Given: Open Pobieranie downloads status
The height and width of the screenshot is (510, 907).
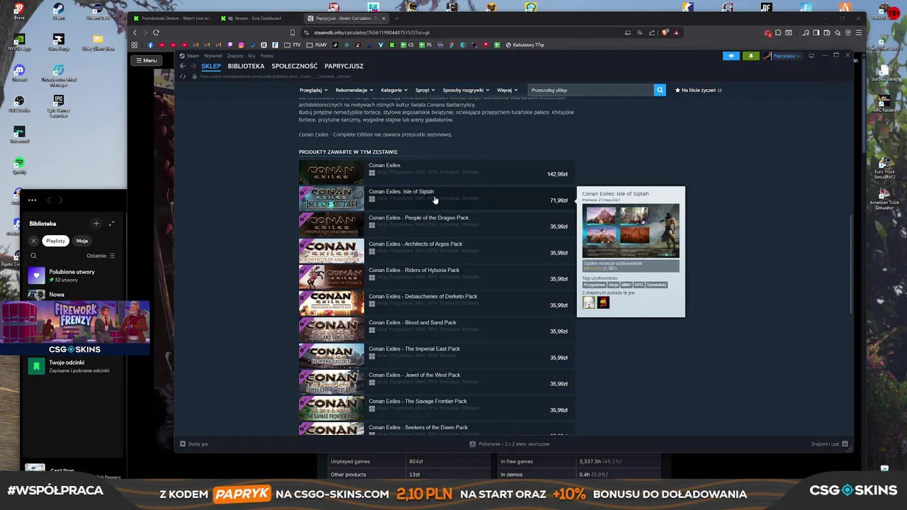Looking at the screenshot, I should click(x=509, y=444).
